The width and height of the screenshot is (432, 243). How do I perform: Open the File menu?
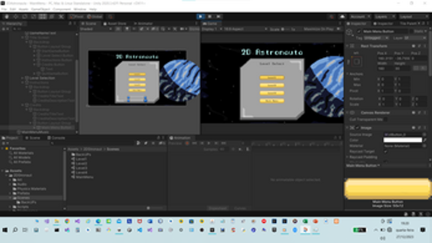click(x=4, y=9)
